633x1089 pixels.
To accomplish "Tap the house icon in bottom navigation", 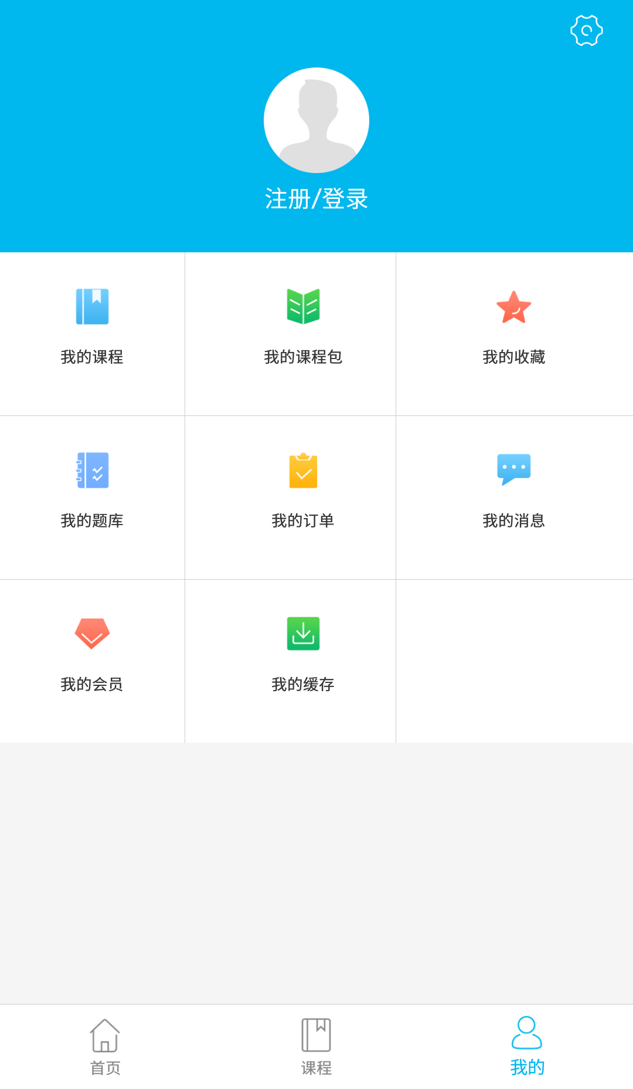I will pos(105,1035).
